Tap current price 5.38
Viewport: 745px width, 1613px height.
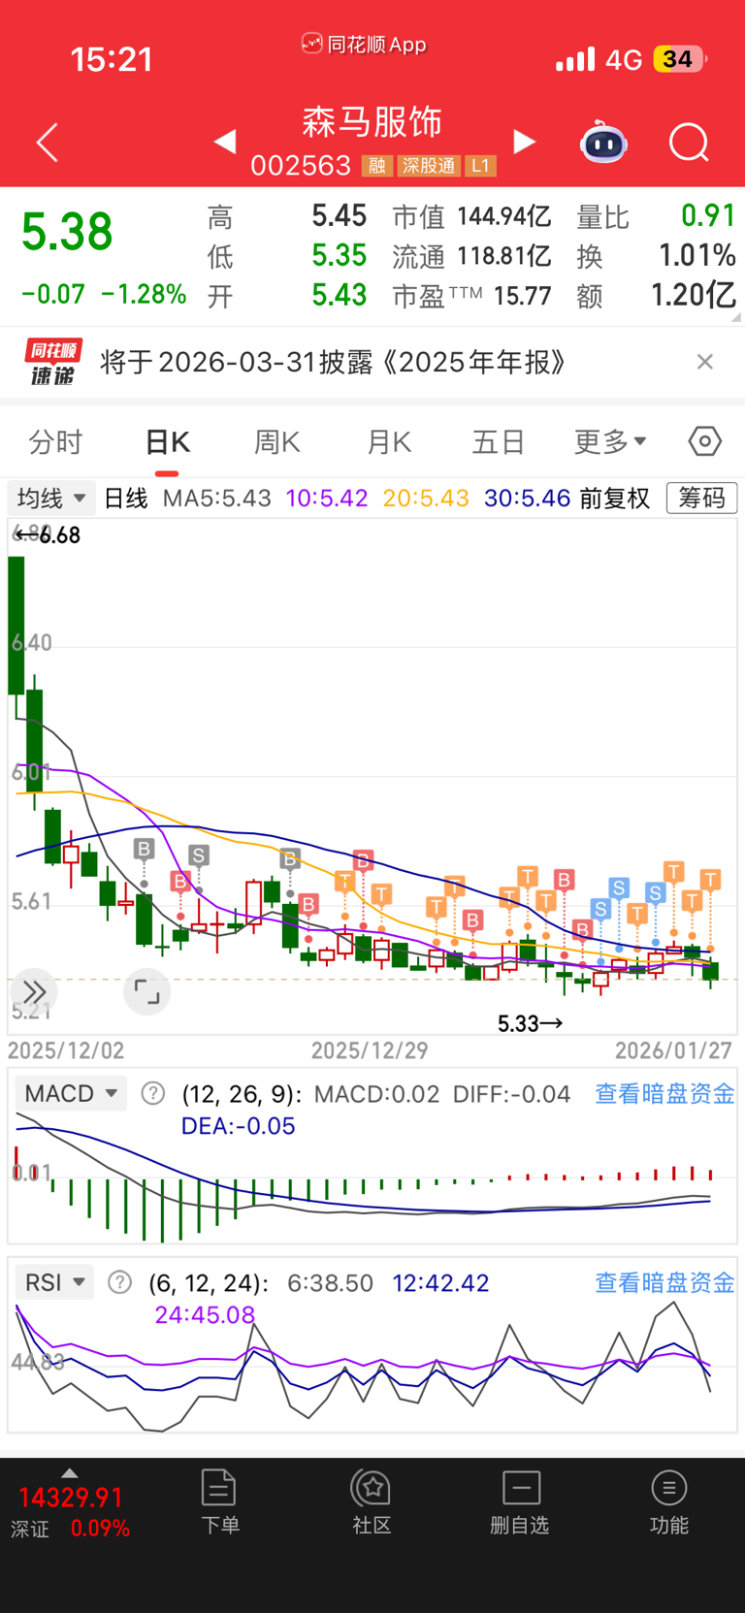point(67,233)
